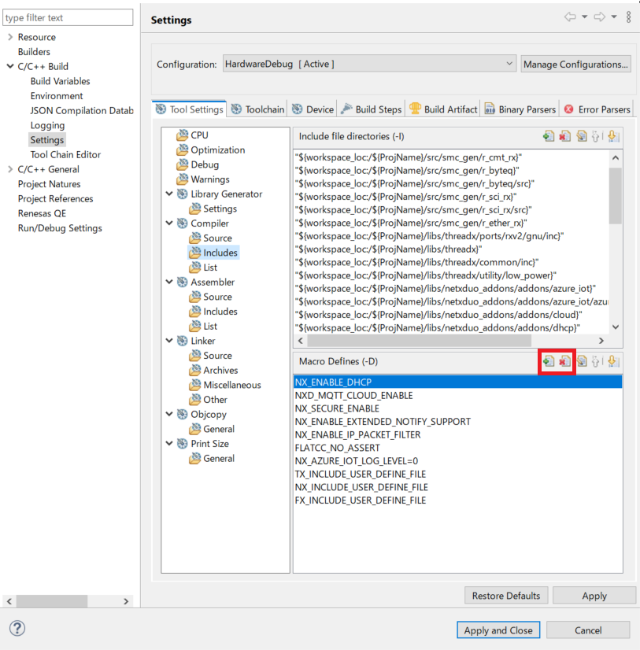Expand the C/C++ General section

pyautogui.click(x=9, y=169)
